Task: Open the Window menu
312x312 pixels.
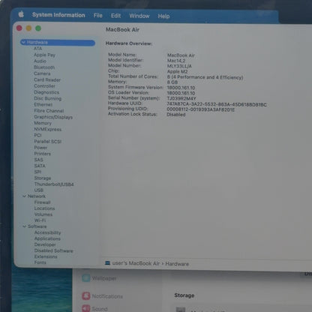Action: (139, 16)
